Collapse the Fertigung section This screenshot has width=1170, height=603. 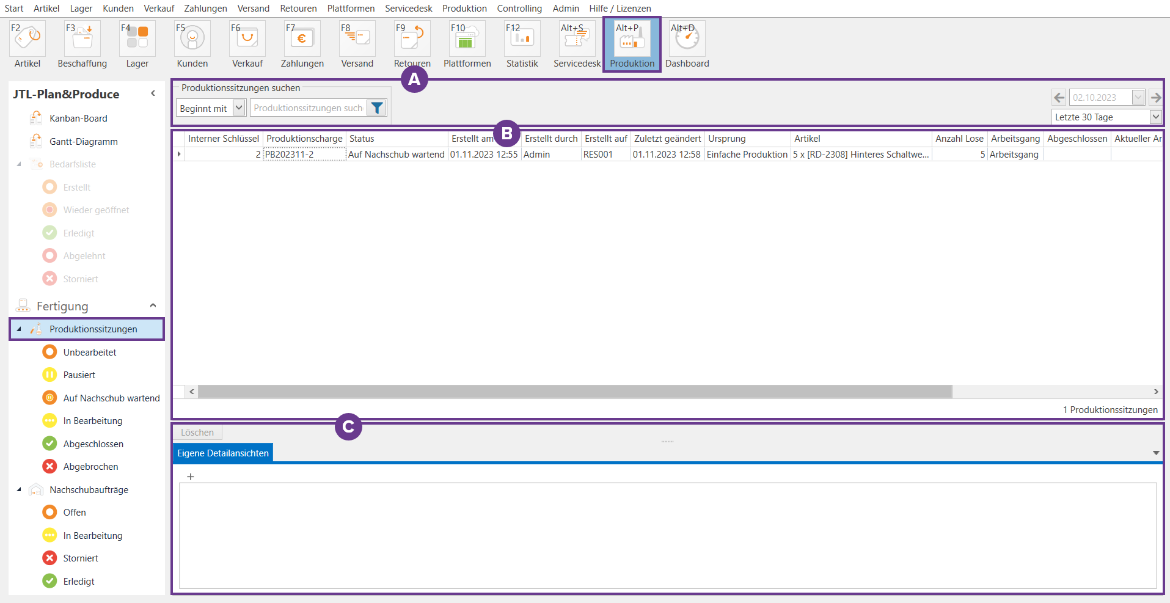pyautogui.click(x=153, y=305)
